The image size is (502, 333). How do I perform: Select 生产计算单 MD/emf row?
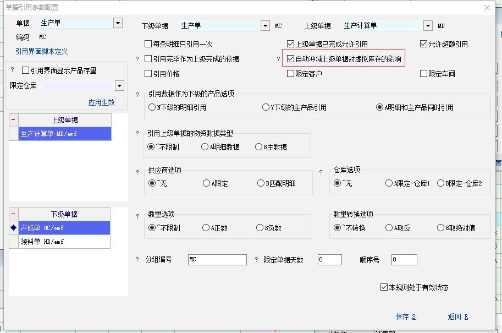[x=64, y=134]
